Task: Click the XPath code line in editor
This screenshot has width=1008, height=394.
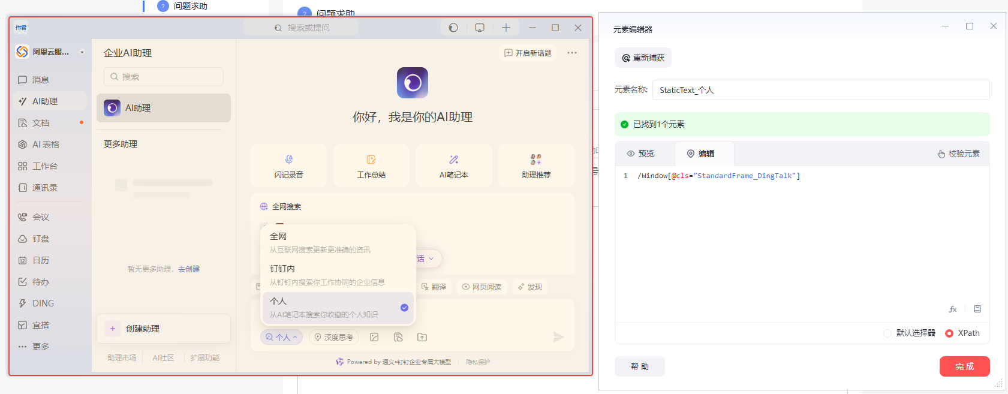Action: pos(718,176)
